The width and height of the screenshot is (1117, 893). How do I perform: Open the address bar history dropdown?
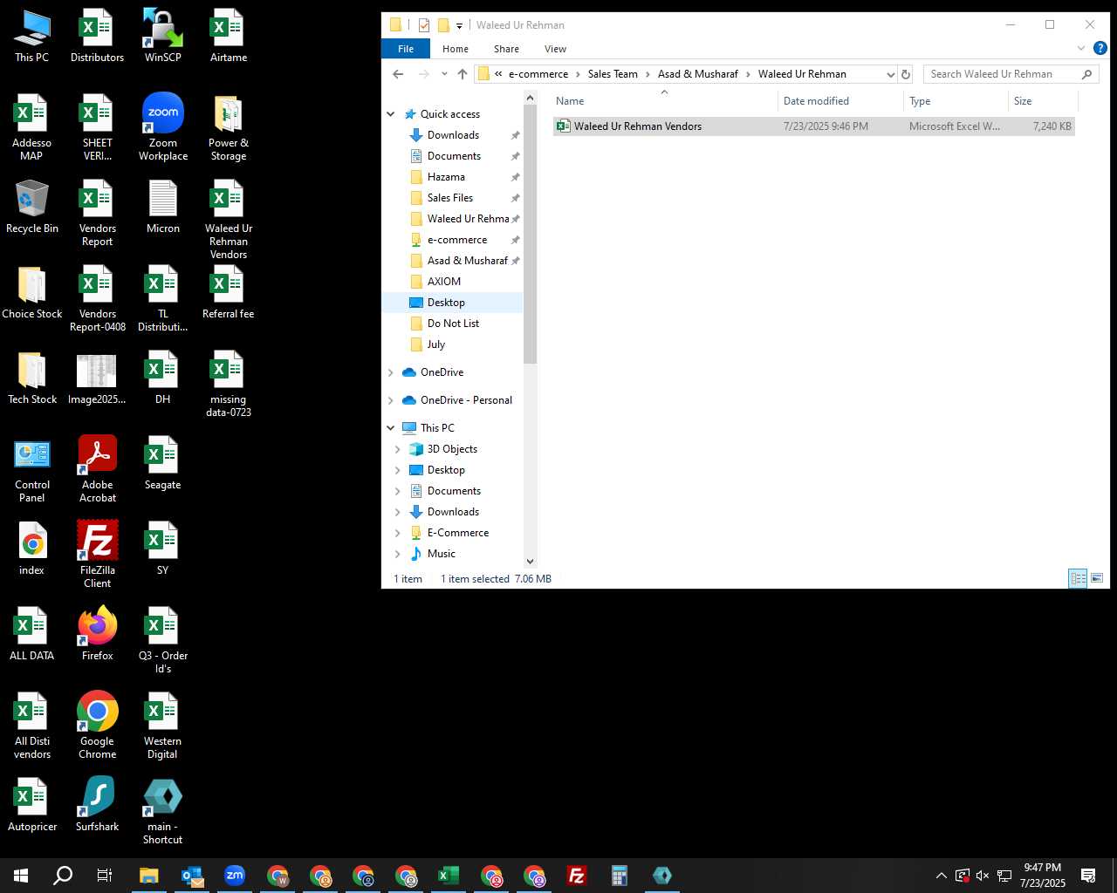coord(890,74)
